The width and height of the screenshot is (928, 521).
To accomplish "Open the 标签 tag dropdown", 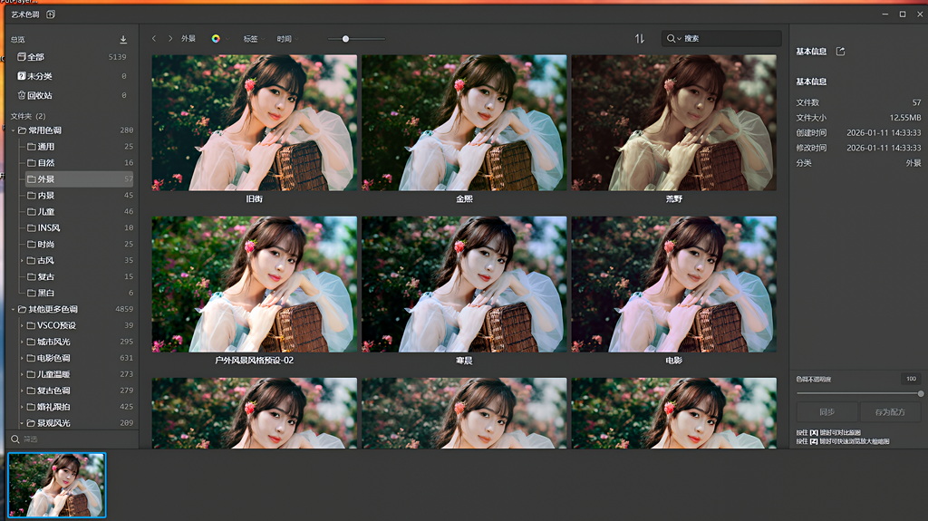I will [250, 39].
